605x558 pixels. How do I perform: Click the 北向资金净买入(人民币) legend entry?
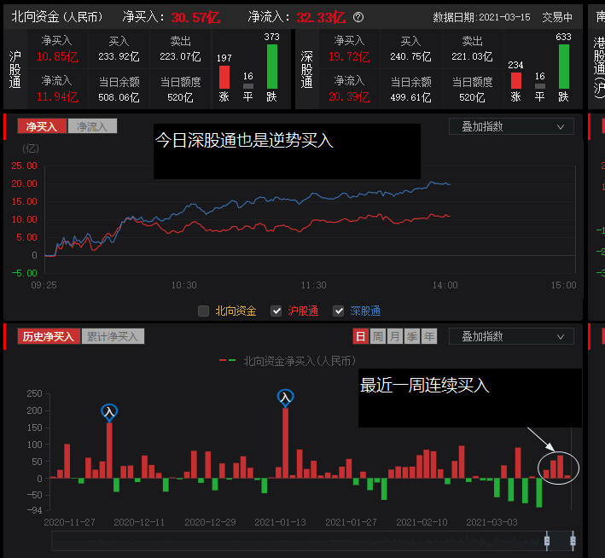[288, 361]
